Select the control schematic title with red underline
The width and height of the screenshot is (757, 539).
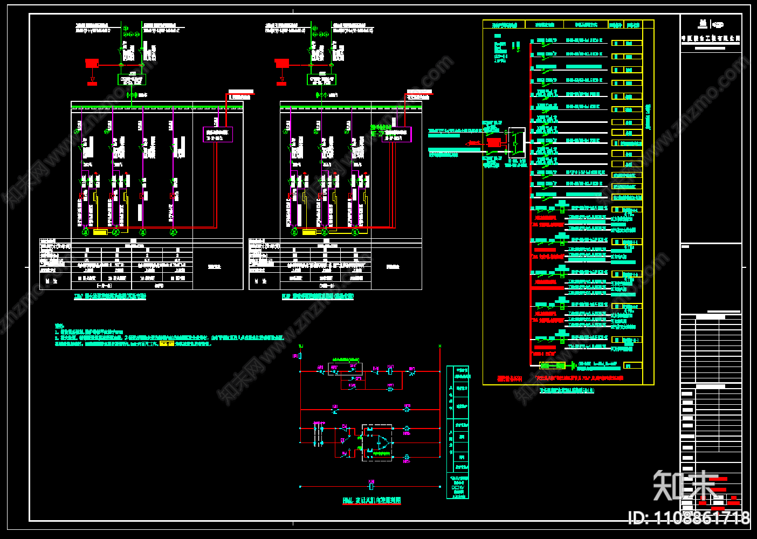pyautogui.click(x=371, y=501)
